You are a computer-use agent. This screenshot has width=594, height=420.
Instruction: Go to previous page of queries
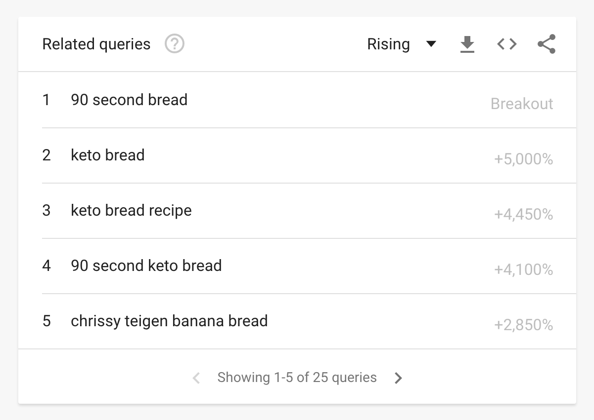(x=196, y=378)
